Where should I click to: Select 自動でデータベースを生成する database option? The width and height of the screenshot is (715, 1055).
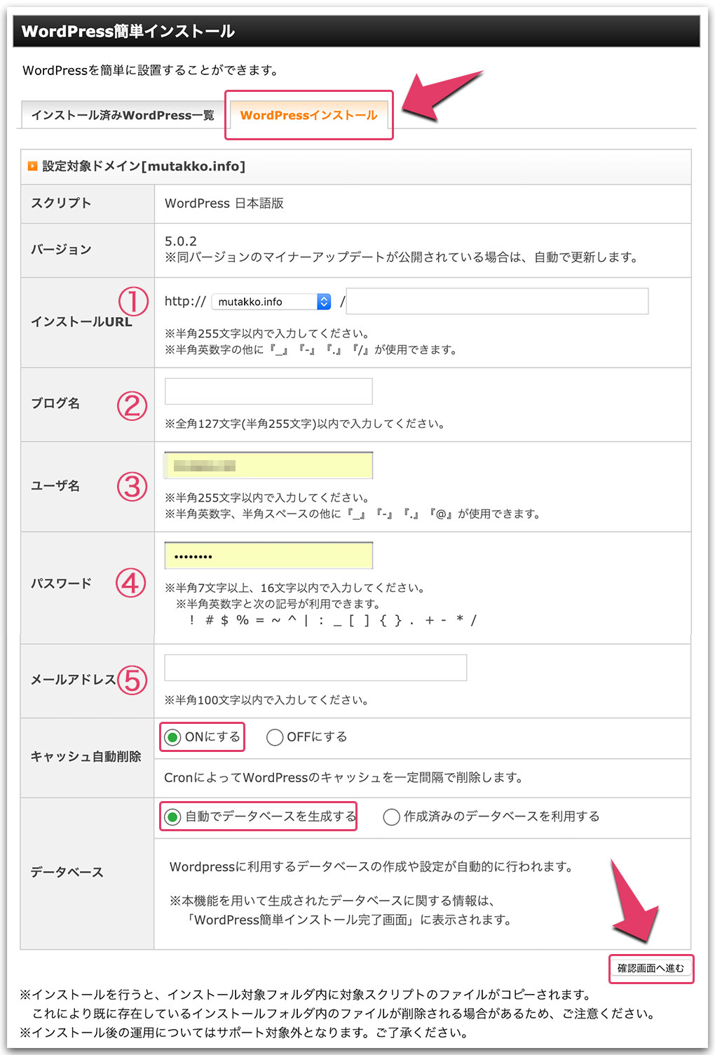pyautogui.click(x=172, y=817)
